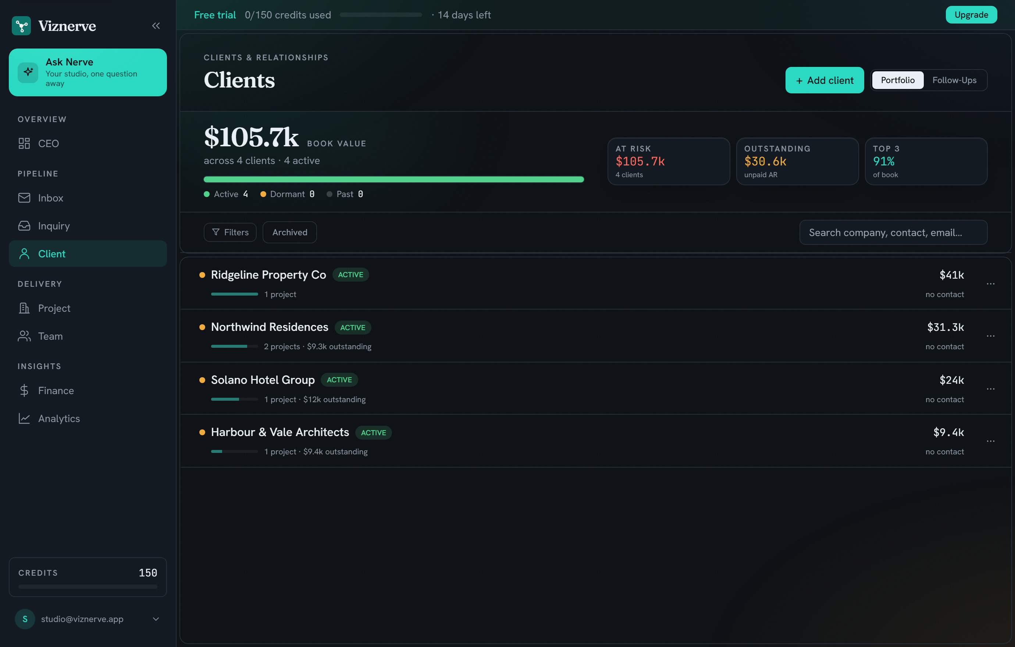Expand the studio@vizneve.app account menu chevron
Screen dimensions: 1015x647
[156, 619]
